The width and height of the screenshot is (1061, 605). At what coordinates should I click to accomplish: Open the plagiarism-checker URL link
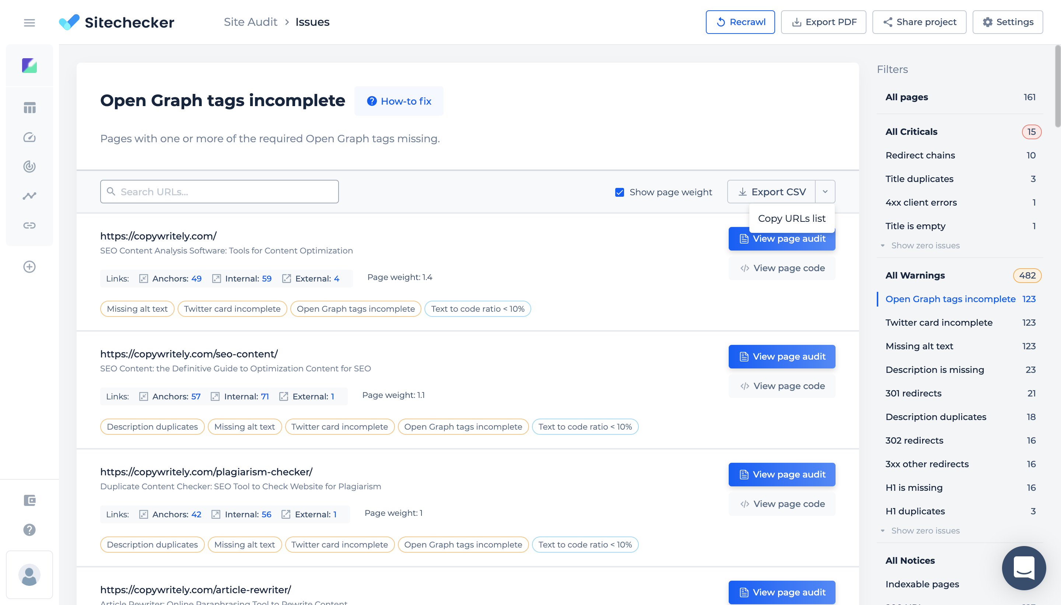point(206,472)
